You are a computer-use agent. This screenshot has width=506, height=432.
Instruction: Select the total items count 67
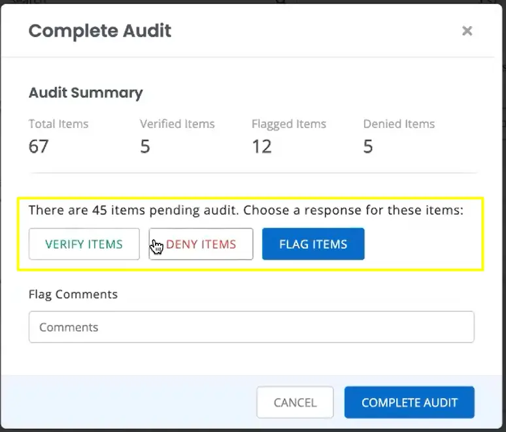click(39, 146)
